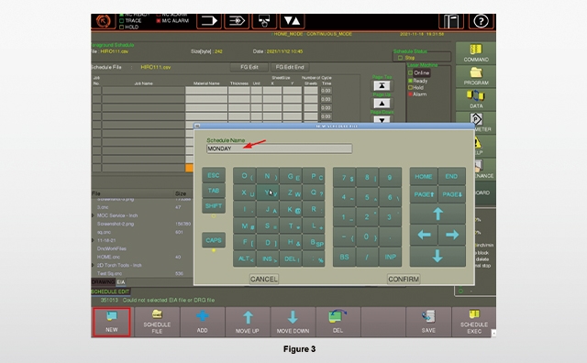Click the END key on keyboard
Viewport: 587px width, 363px height.
click(x=452, y=176)
